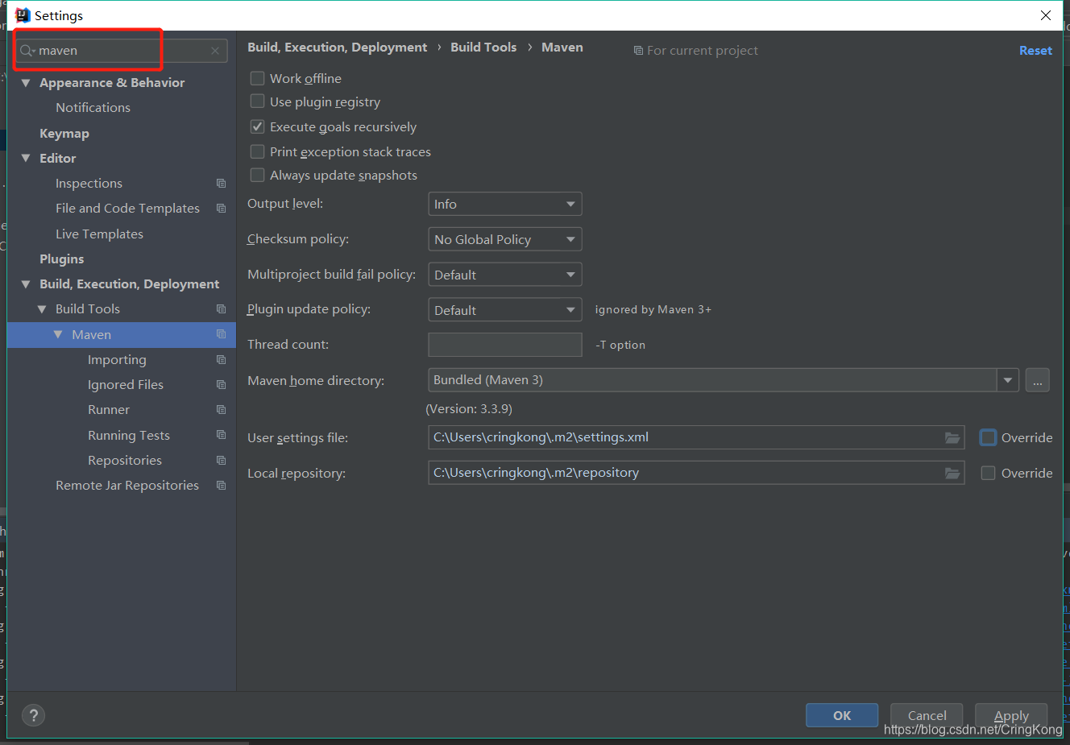Open the Plugin update policy dropdown
Image resolution: width=1070 pixels, height=745 pixels.
point(505,310)
